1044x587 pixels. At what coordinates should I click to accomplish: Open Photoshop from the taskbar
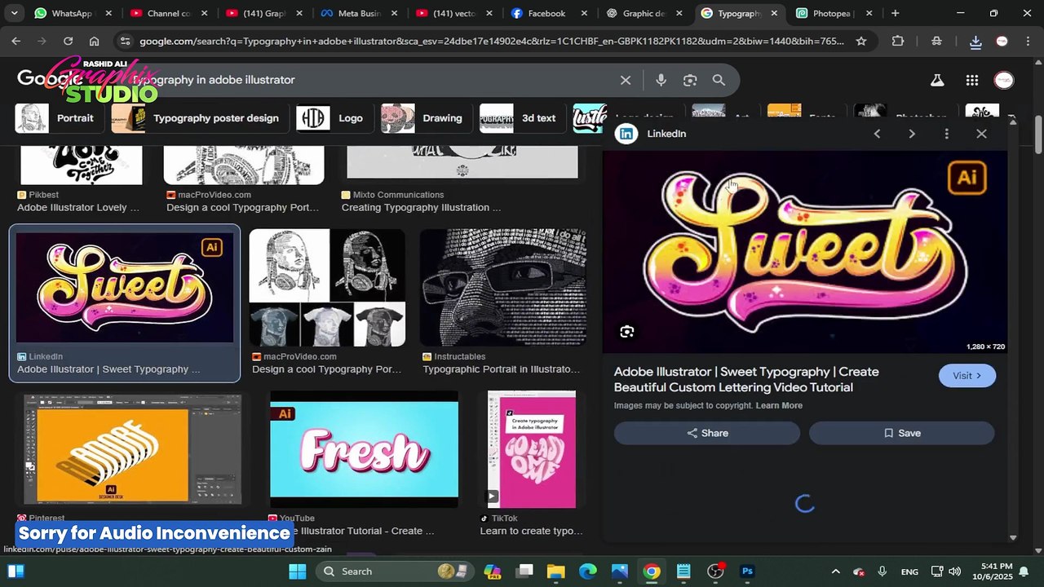coord(747,572)
